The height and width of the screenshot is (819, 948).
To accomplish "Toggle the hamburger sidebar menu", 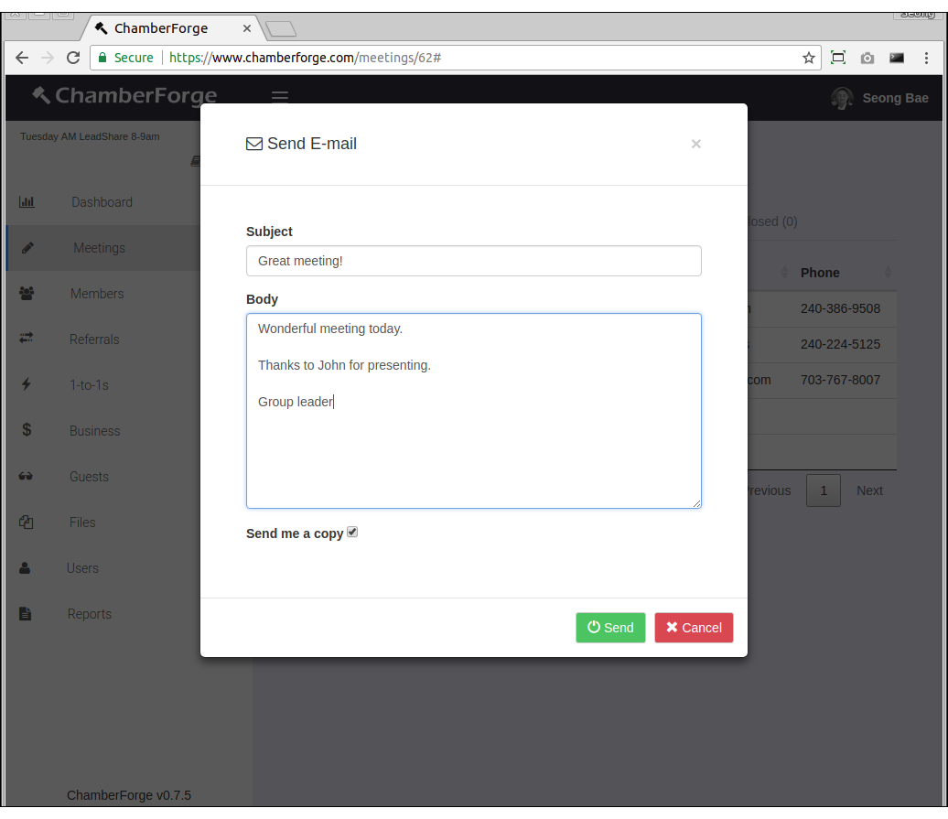I will click(x=280, y=97).
